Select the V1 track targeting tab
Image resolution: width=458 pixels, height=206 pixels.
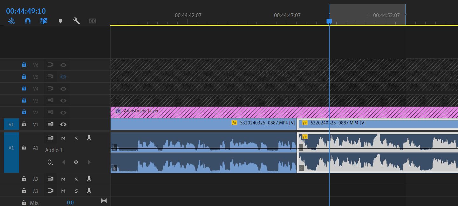pos(11,124)
